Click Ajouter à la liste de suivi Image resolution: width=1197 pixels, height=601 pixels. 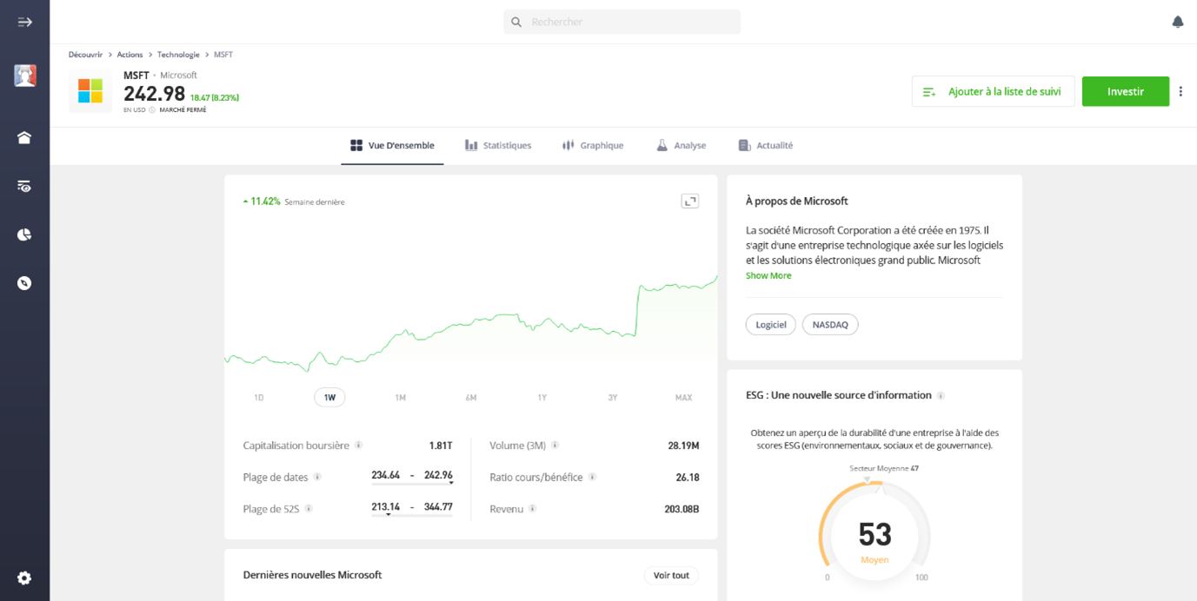993,91
